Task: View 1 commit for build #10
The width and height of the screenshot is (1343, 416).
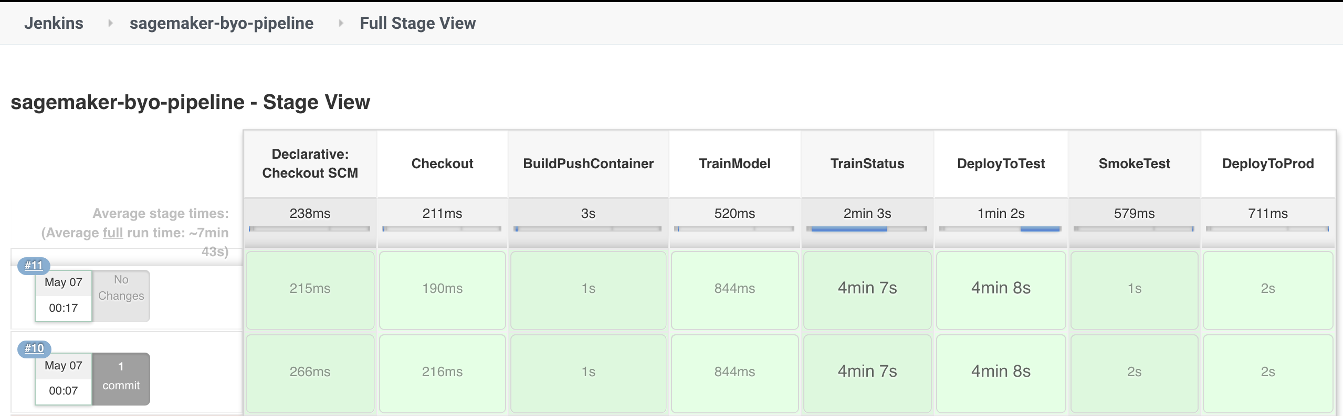Action: click(121, 378)
